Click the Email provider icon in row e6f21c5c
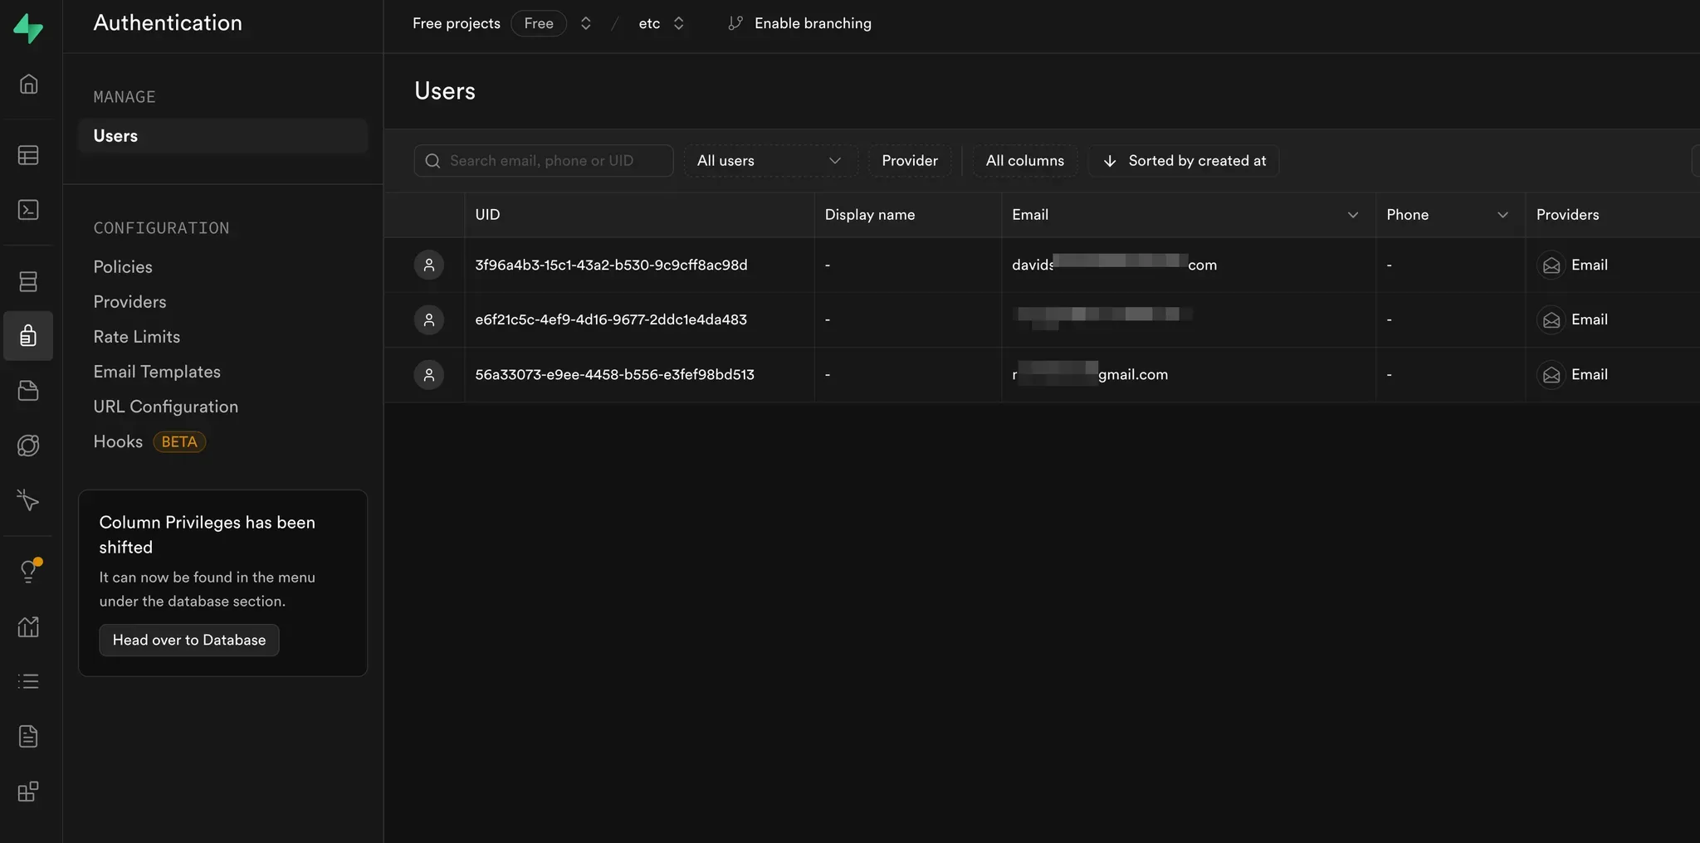 click(x=1551, y=320)
